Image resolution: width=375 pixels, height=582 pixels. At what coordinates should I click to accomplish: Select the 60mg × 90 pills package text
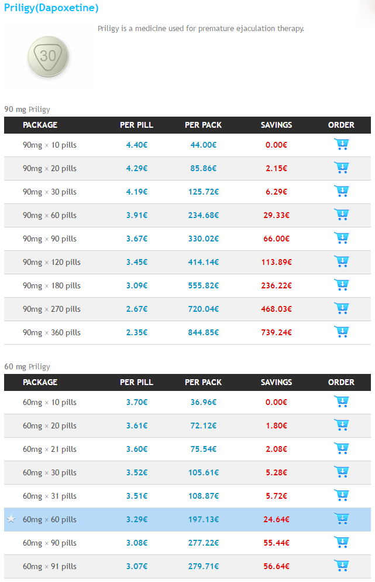coord(50,543)
